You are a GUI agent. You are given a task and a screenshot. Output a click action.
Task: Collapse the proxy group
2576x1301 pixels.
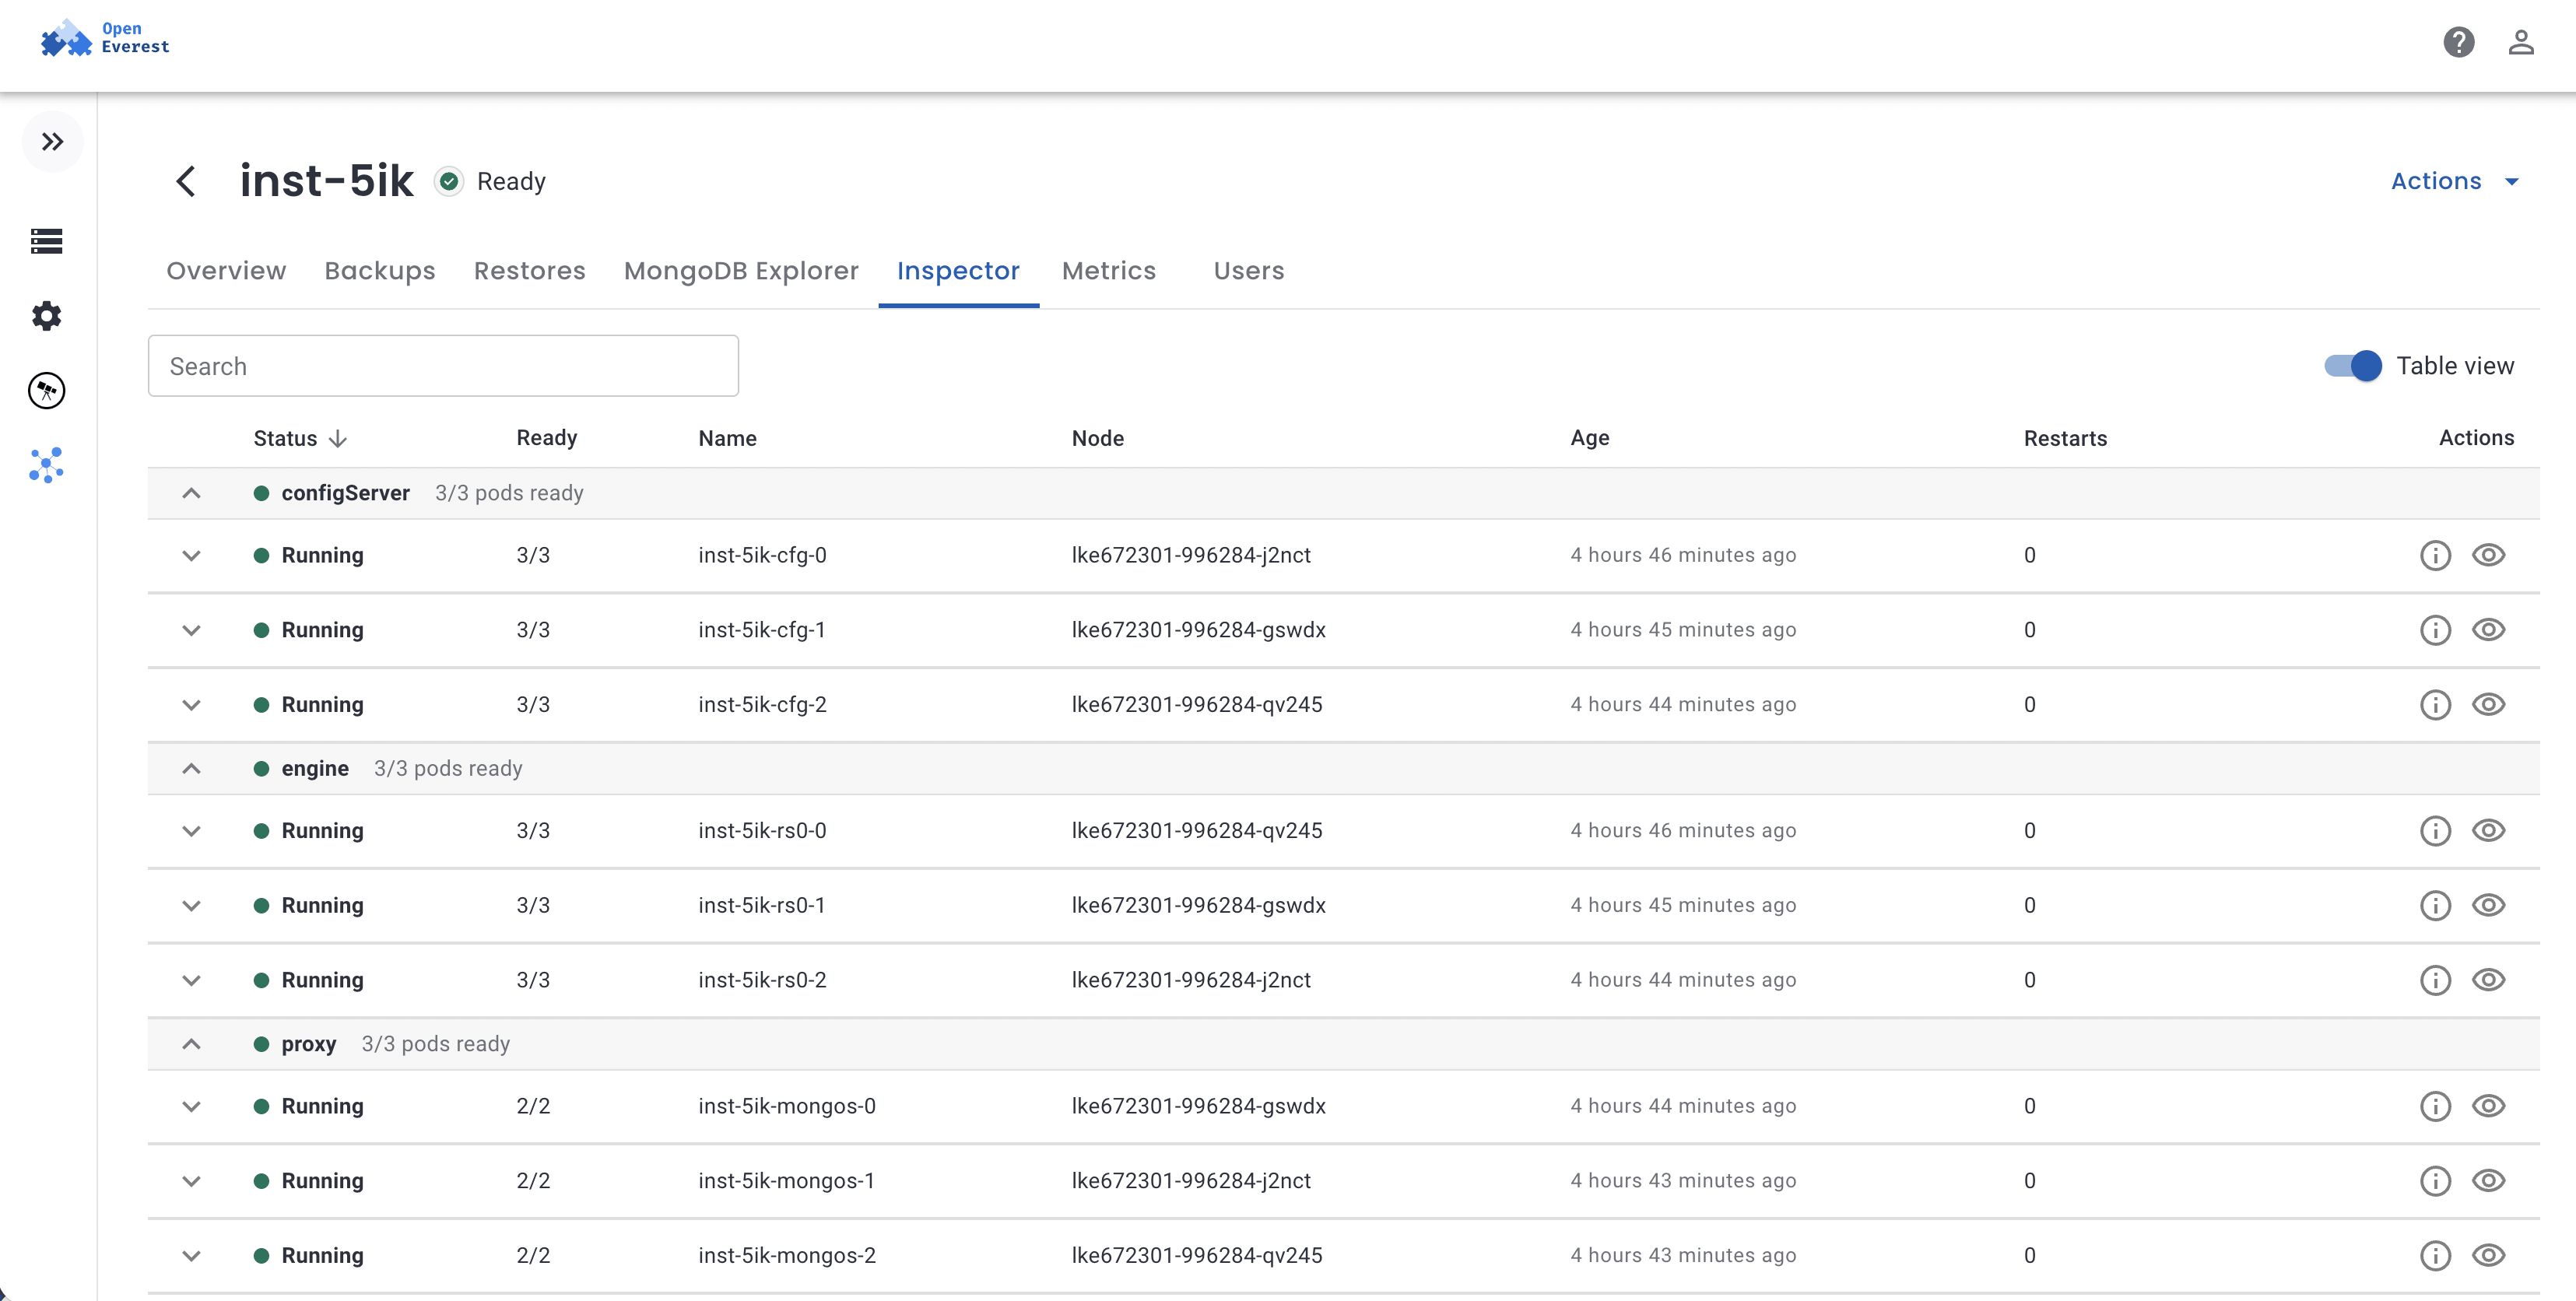(191, 1044)
